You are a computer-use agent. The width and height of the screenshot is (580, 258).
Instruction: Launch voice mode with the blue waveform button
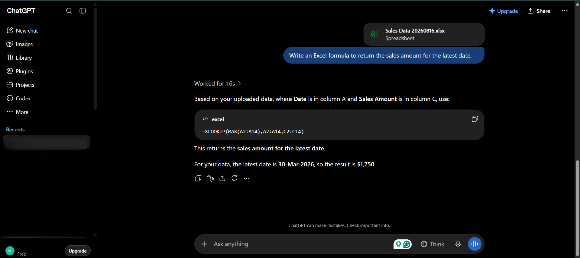pos(475,244)
